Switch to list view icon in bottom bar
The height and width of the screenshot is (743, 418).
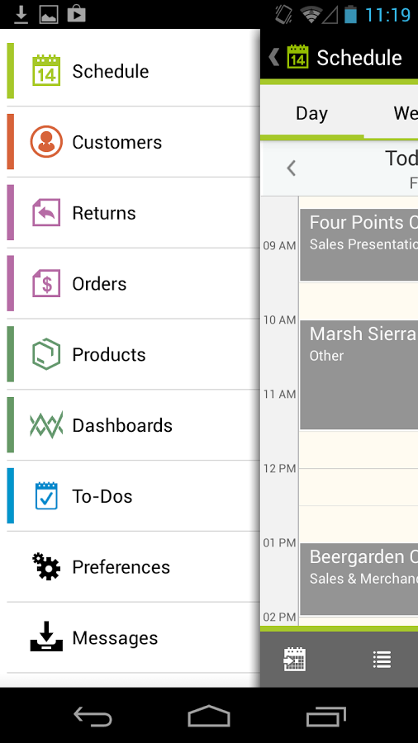[x=382, y=659]
